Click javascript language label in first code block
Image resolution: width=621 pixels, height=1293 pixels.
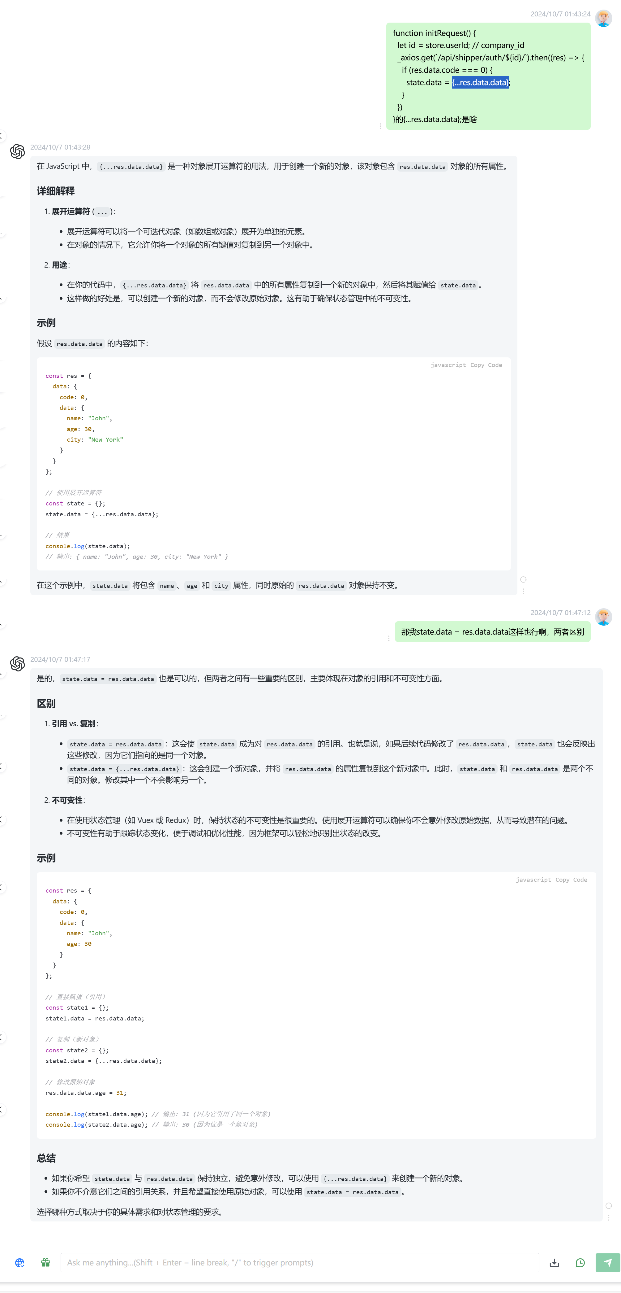click(x=448, y=365)
